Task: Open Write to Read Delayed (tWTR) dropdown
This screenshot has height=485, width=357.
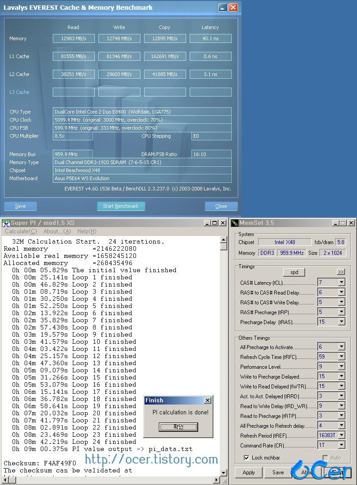Action: click(x=341, y=386)
